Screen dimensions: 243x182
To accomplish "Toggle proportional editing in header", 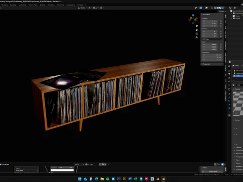I will click(x=101, y=8).
